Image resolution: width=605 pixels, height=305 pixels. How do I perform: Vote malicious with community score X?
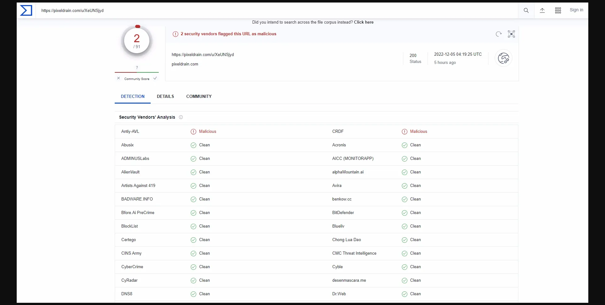tap(118, 78)
